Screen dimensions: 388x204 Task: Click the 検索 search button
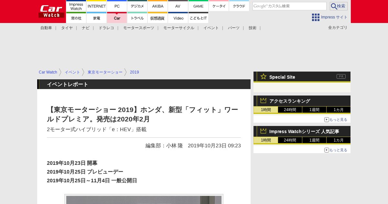339,6
